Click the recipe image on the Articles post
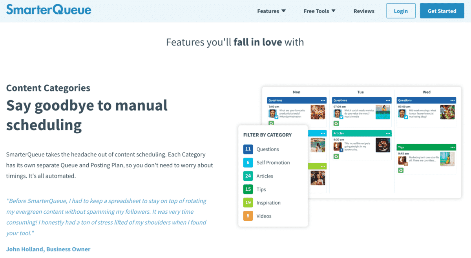This screenshot has height=258, width=471. [383, 145]
